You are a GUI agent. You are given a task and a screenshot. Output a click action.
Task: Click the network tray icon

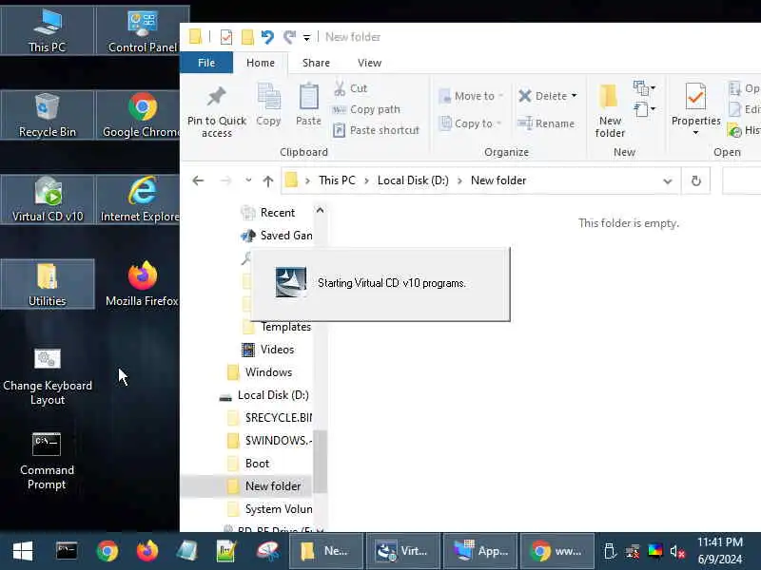(633, 551)
